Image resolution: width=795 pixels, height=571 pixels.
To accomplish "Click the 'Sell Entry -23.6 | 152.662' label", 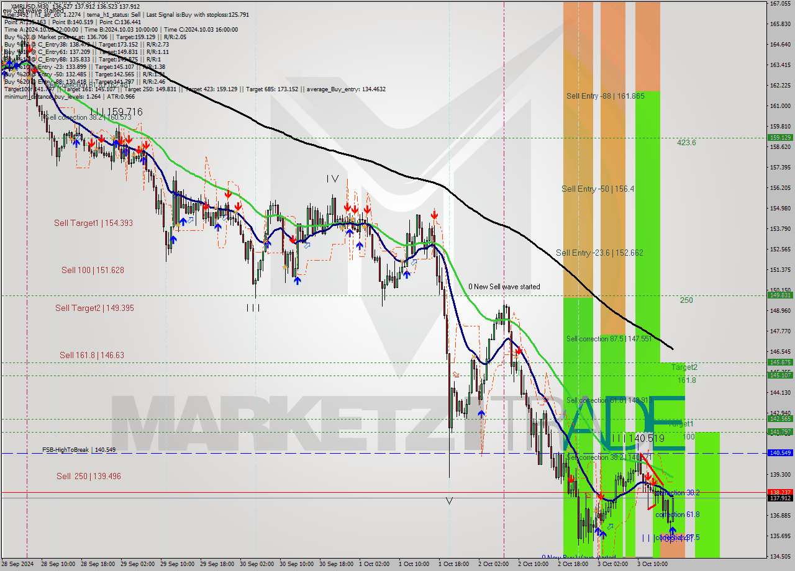I will (599, 253).
